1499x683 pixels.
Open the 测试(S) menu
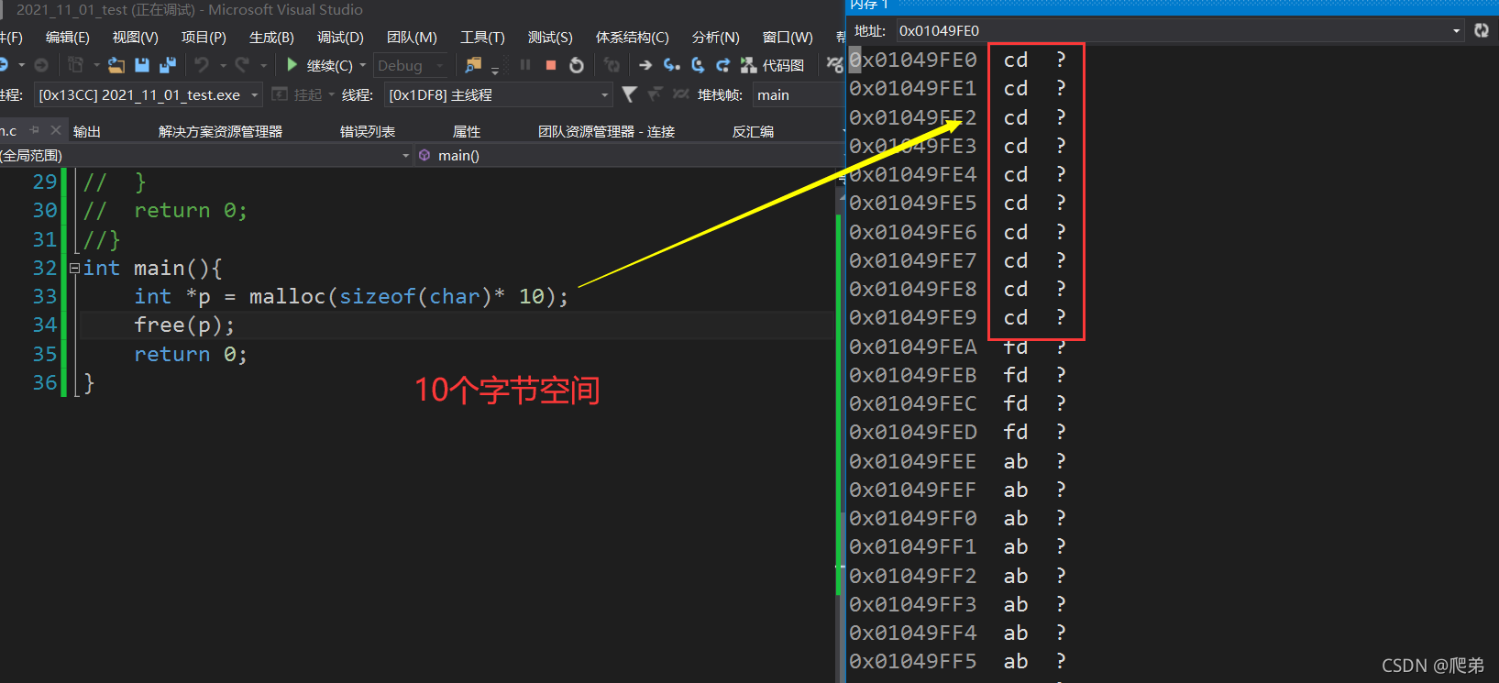550,37
